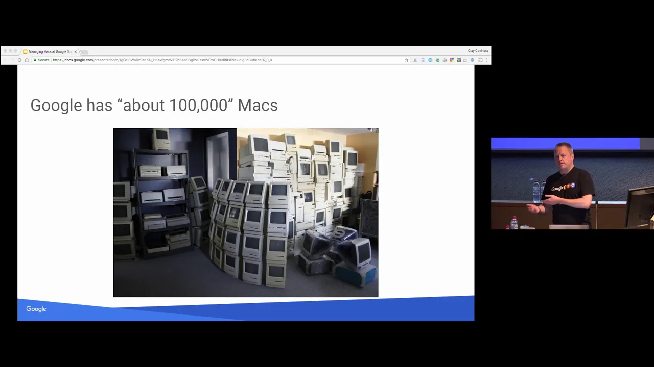Navigate back in the browser

[6, 60]
